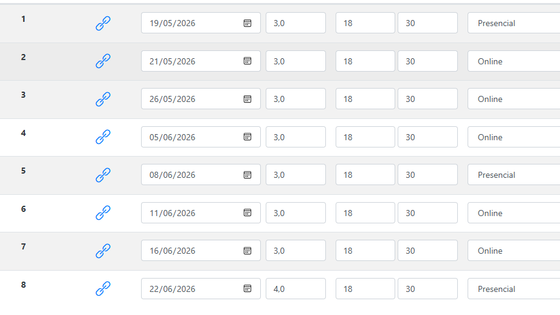Open the Presencial dropdown in row 8
The height and width of the screenshot is (315, 560).
coord(513,289)
